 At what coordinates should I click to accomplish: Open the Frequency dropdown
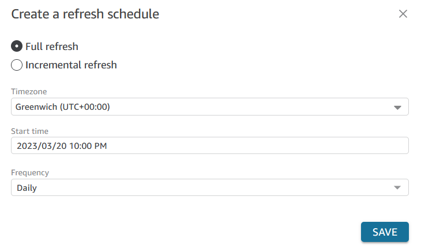pyautogui.click(x=210, y=187)
